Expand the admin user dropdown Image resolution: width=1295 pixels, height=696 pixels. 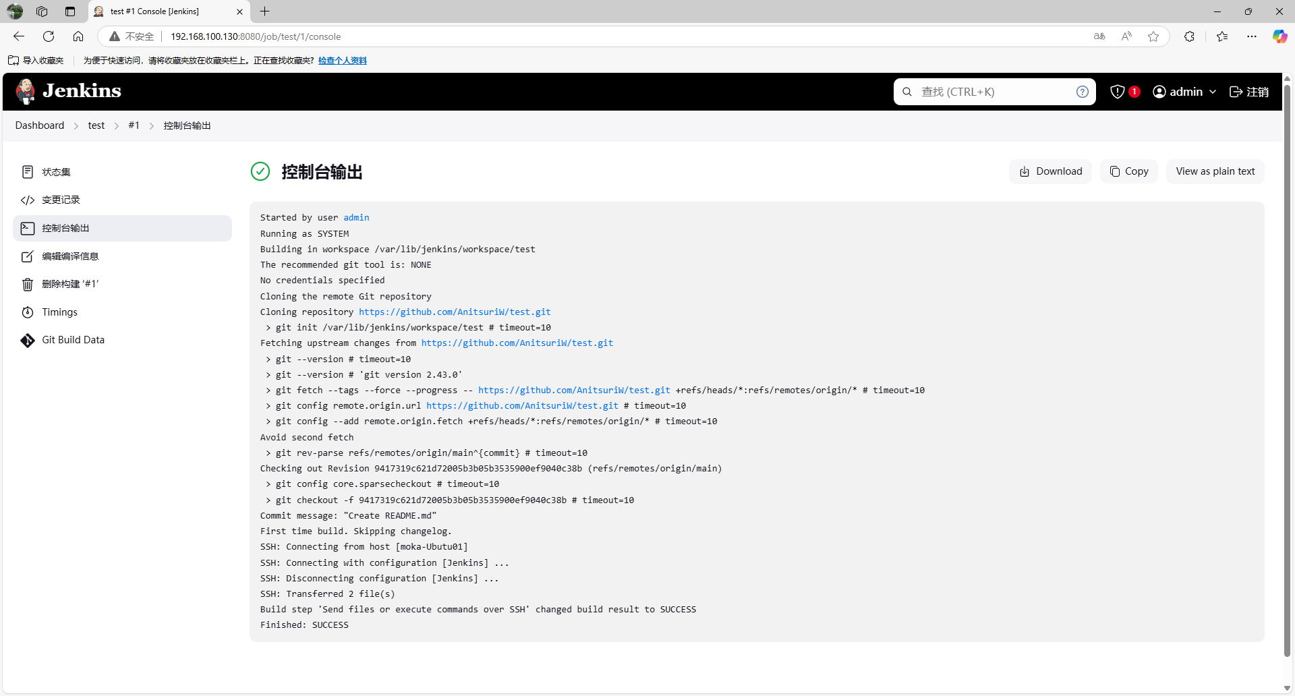click(x=1185, y=92)
